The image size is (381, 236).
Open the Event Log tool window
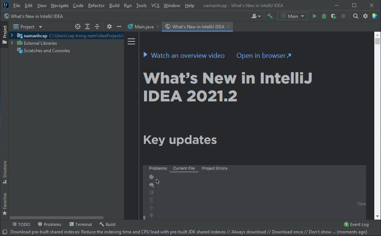[356, 224]
